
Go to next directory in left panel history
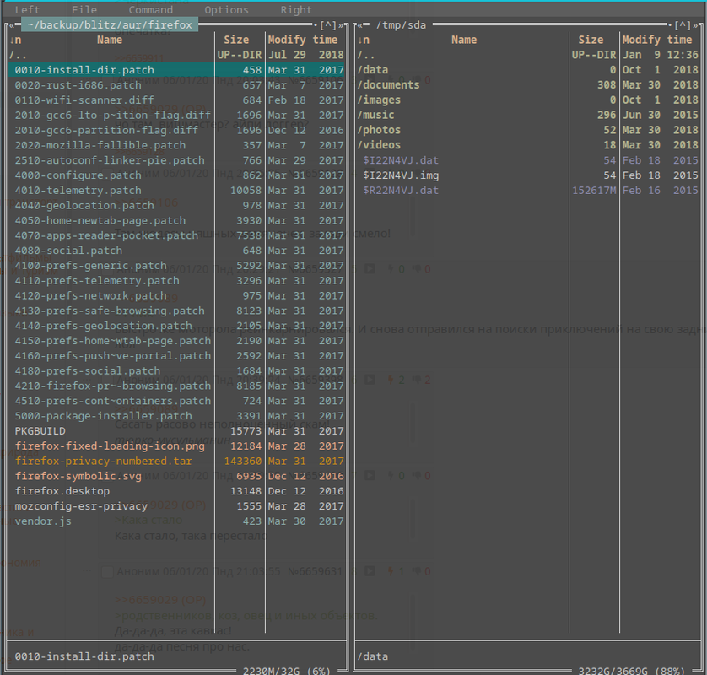pos(341,24)
